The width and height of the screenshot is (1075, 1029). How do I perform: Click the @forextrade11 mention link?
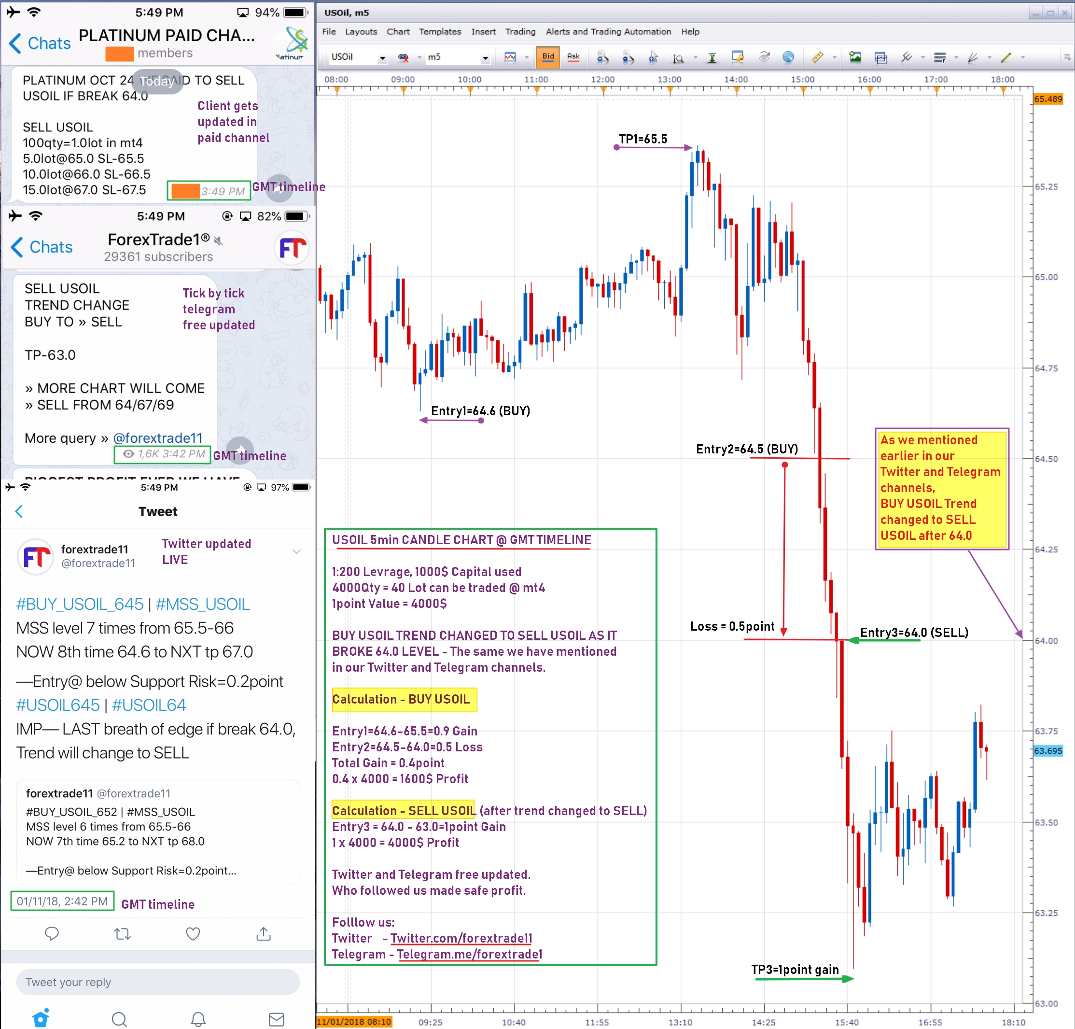(x=158, y=438)
